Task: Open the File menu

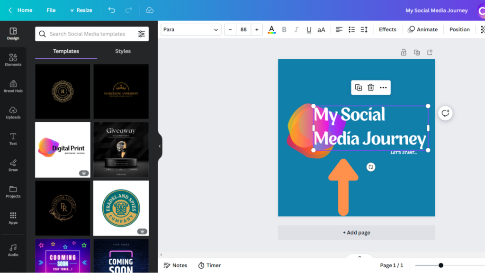Action: (x=51, y=10)
